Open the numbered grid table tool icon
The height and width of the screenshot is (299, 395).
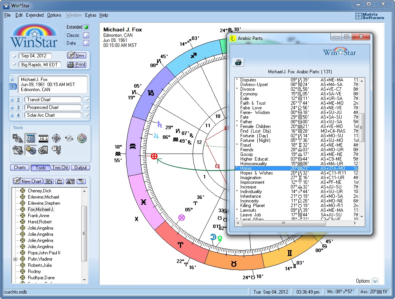click(x=31, y=138)
